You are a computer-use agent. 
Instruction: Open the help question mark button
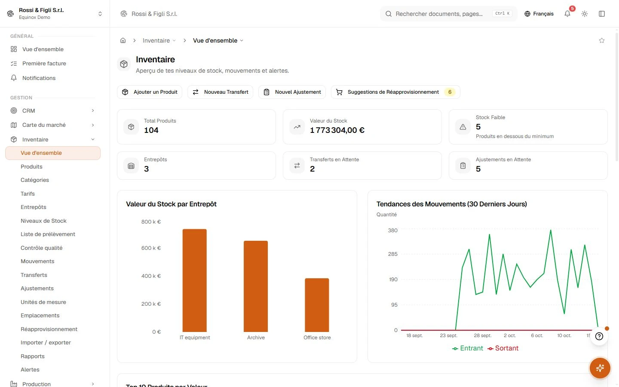[x=599, y=336]
